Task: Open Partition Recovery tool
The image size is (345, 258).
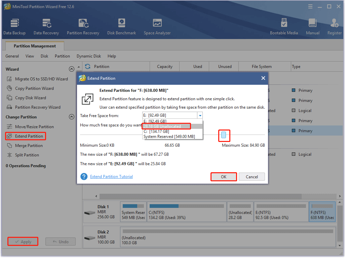Action: point(83,27)
